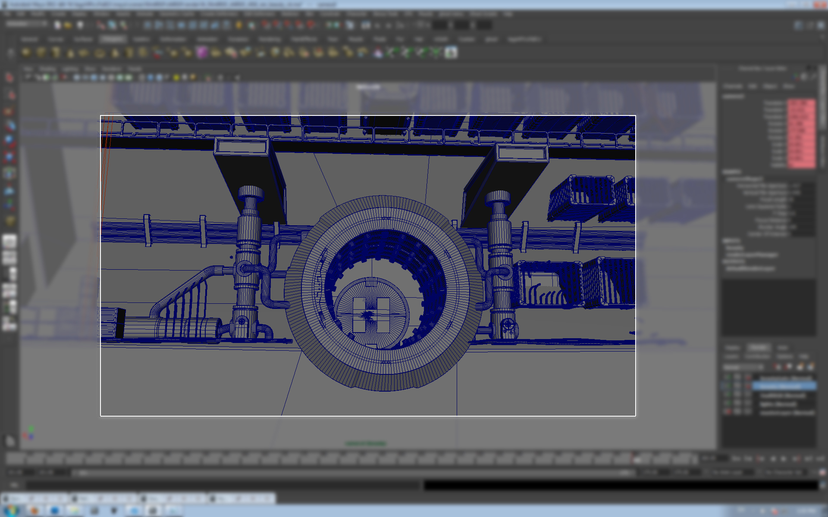Open the menu set dropdown at top left

(26, 25)
